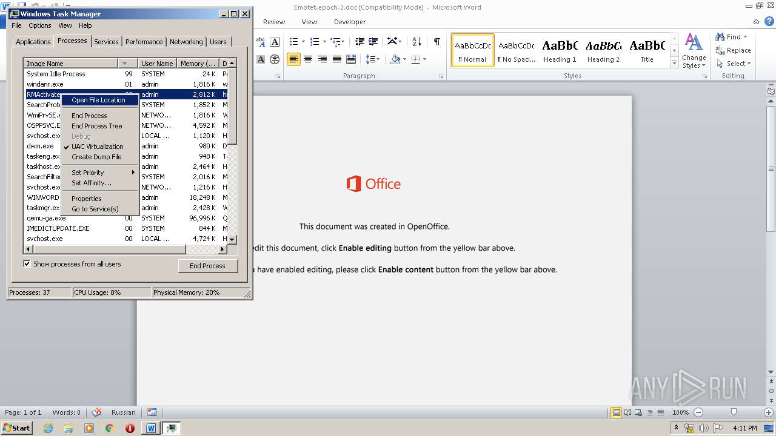Switch to the Networking tab
The height and width of the screenshot is (436, 776).
(186, 42)
